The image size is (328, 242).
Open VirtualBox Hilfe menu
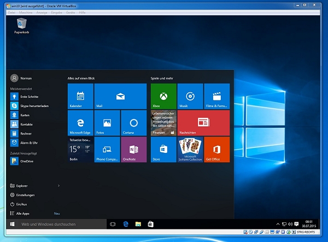pyautogui.click(x=82, y=13)
